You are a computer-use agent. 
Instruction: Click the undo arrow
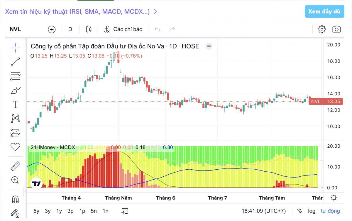point(157,29)
